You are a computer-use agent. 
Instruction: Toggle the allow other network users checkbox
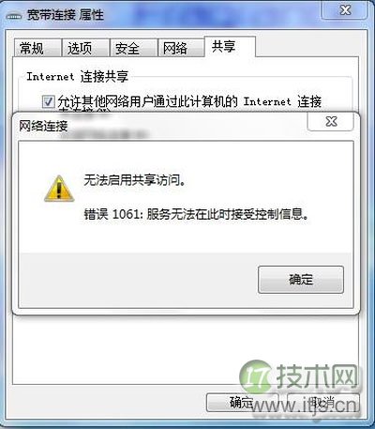click(x=48, y=101)
